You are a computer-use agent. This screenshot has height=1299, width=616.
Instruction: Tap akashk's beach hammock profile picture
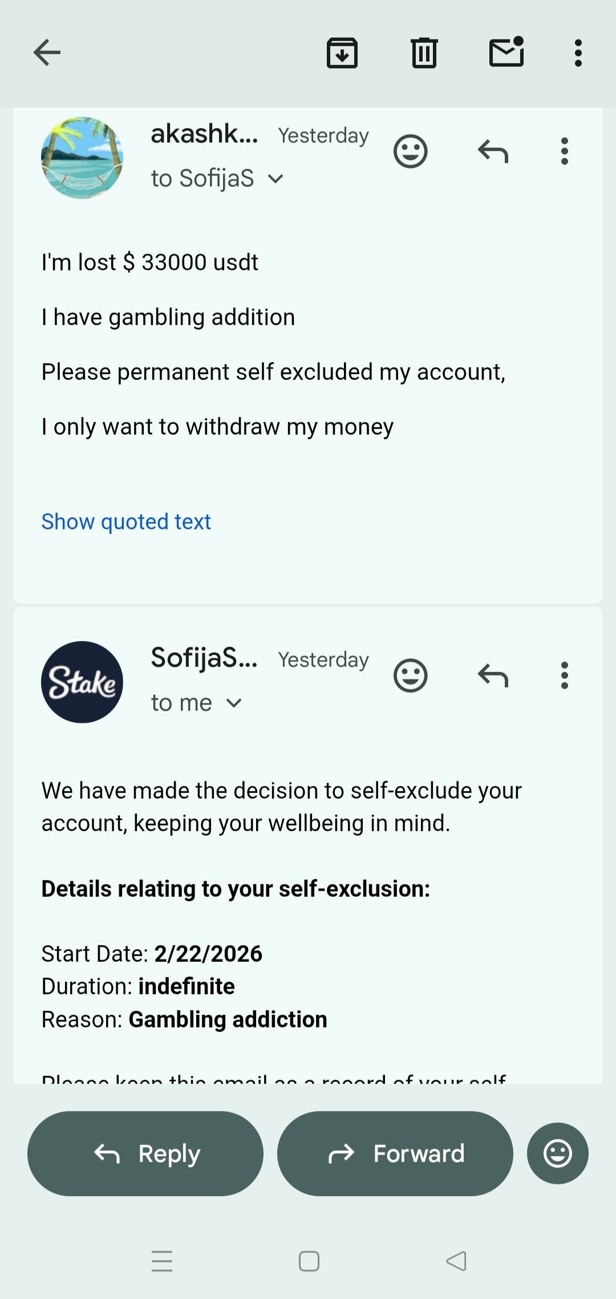point(82,158)
